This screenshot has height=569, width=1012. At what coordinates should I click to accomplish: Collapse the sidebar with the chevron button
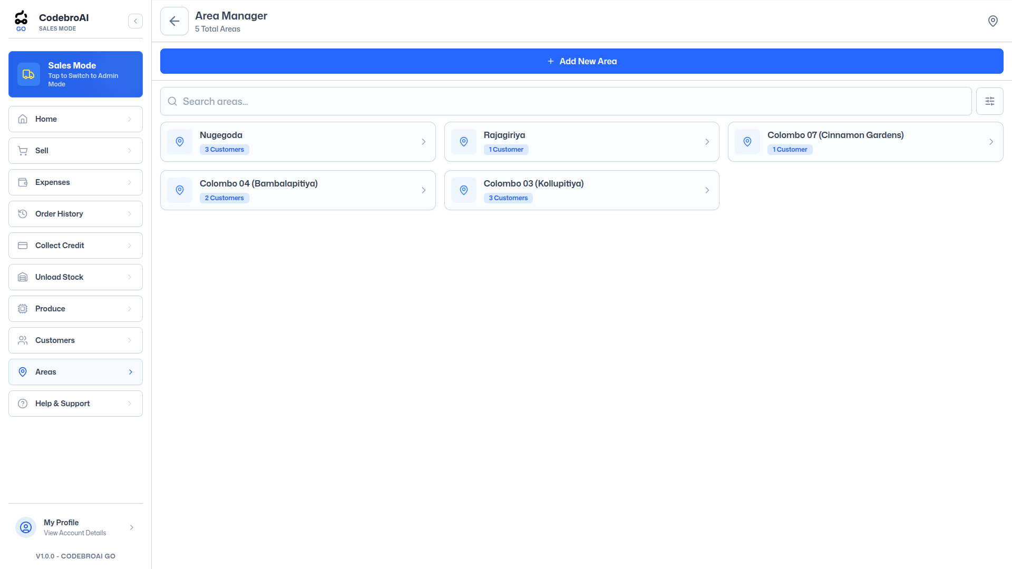pos(135,21)
